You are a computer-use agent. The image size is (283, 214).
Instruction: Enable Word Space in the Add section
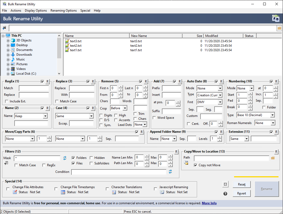pyautogui.click(x=154, y=118)
